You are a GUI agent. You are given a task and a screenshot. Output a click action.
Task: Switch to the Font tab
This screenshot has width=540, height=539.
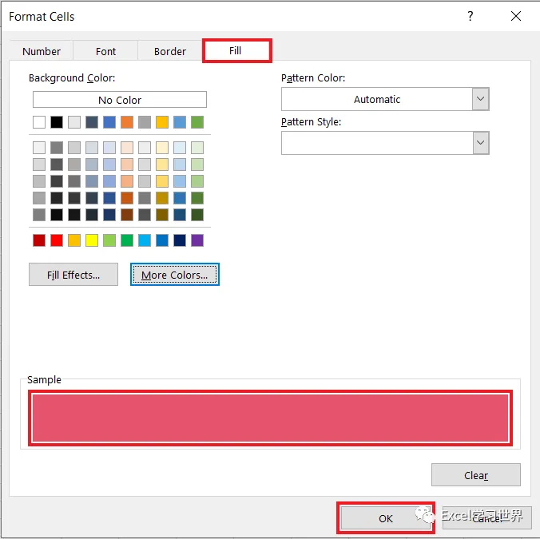tap(105, 51)
